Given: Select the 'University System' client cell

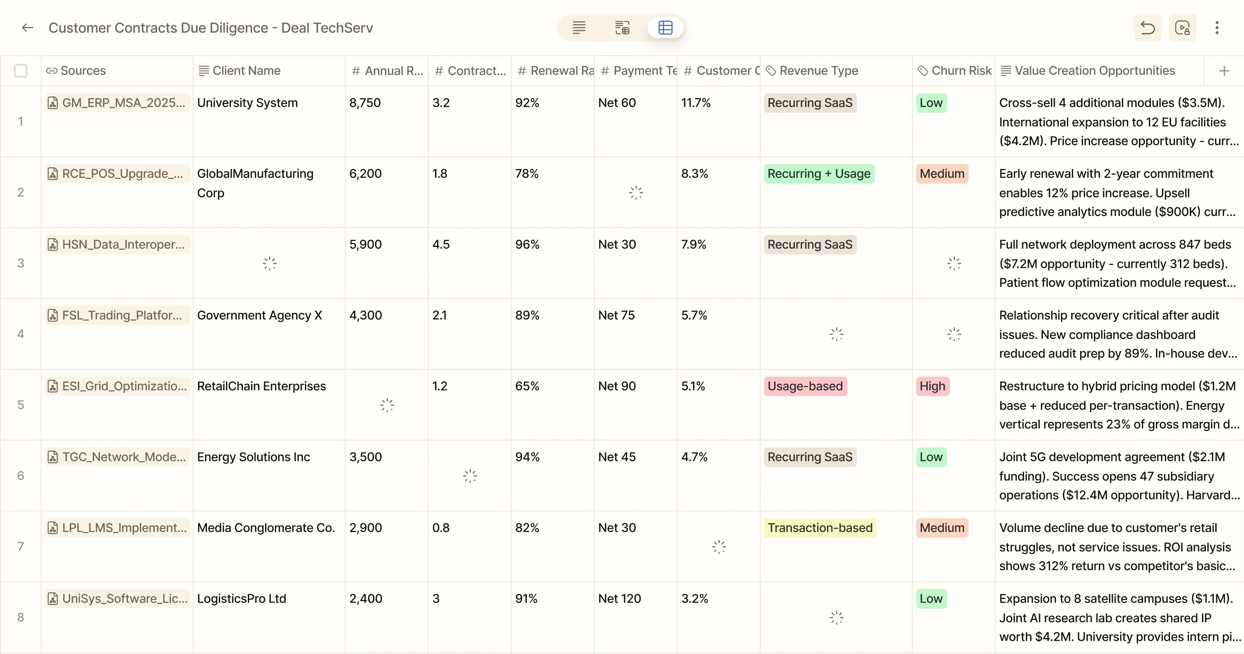Looking at the screenshot, I should (x=269, y=122).
